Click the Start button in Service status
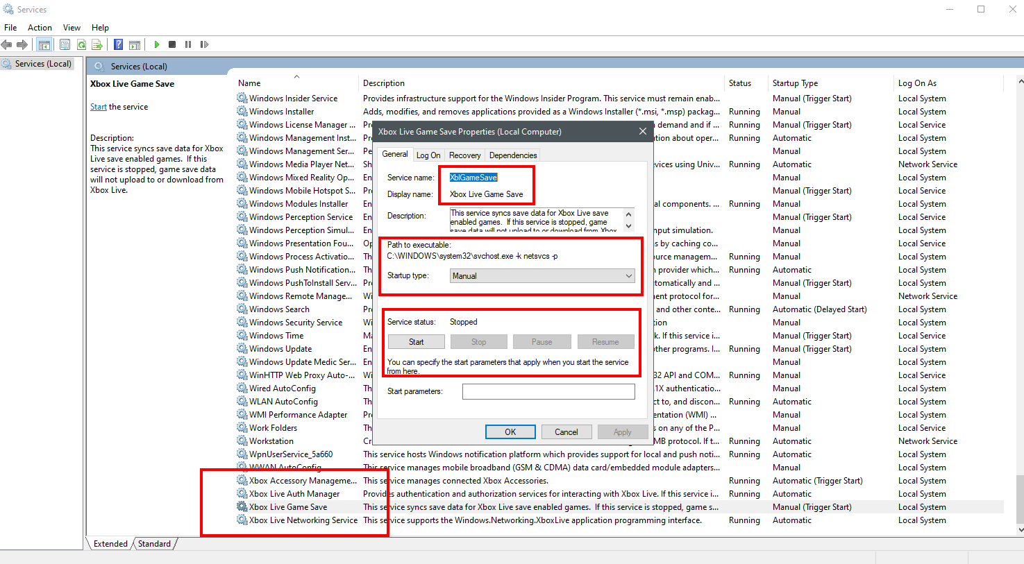 (x=417, y=342)
